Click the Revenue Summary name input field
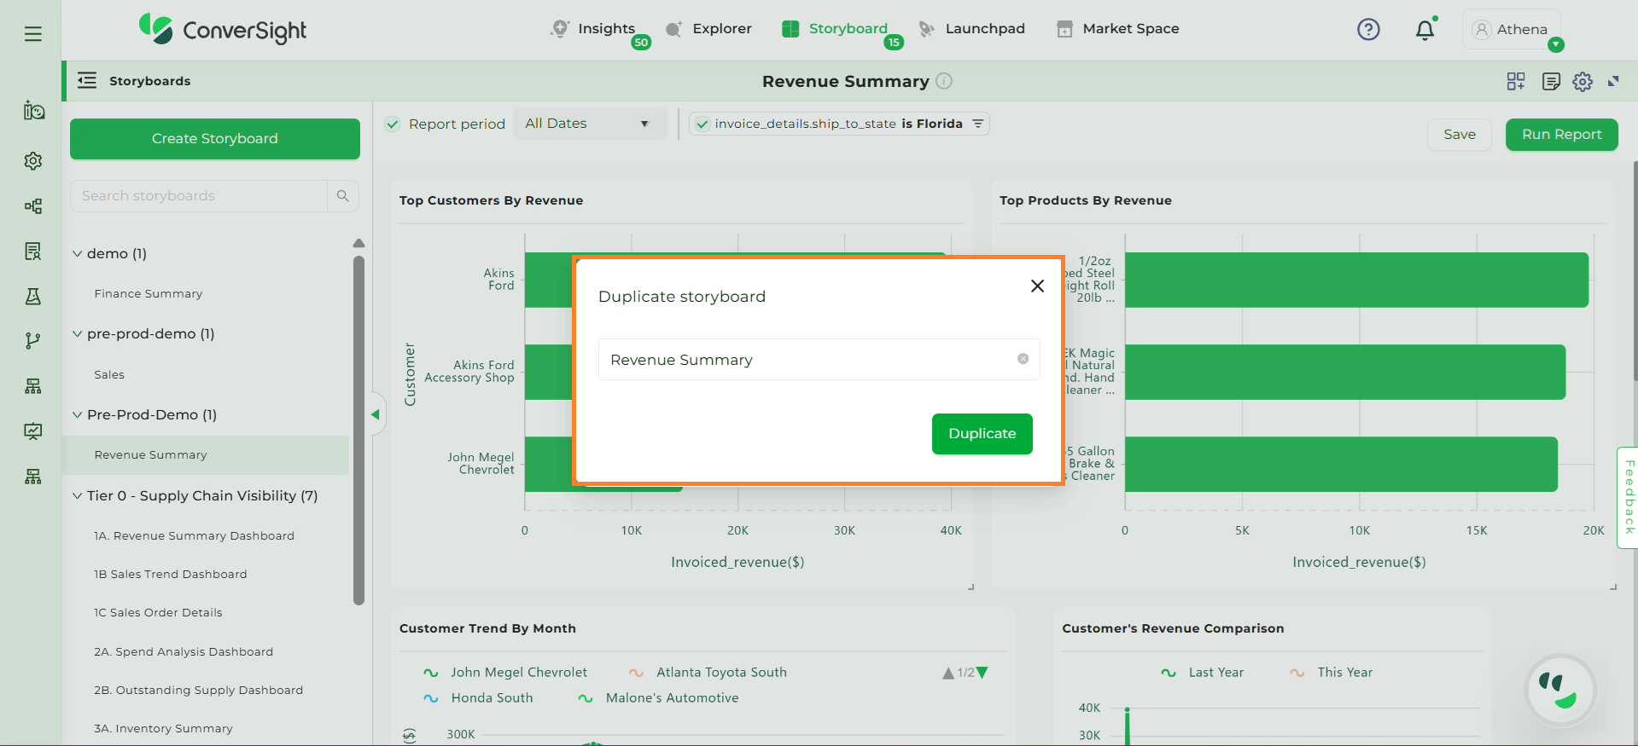Image resolution: width=1638 pixels, height=746 pixels. (807, 360)
